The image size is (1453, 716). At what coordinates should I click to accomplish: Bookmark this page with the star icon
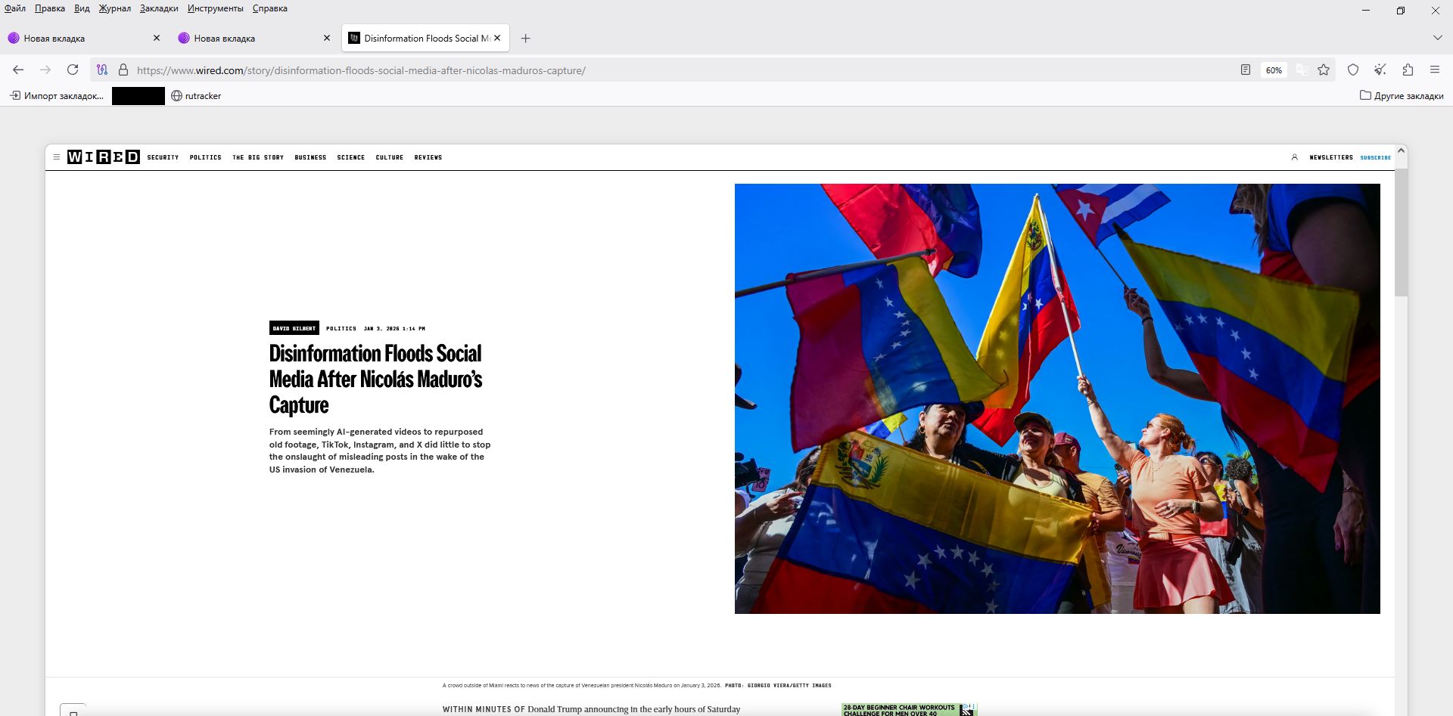point(1324,70)
